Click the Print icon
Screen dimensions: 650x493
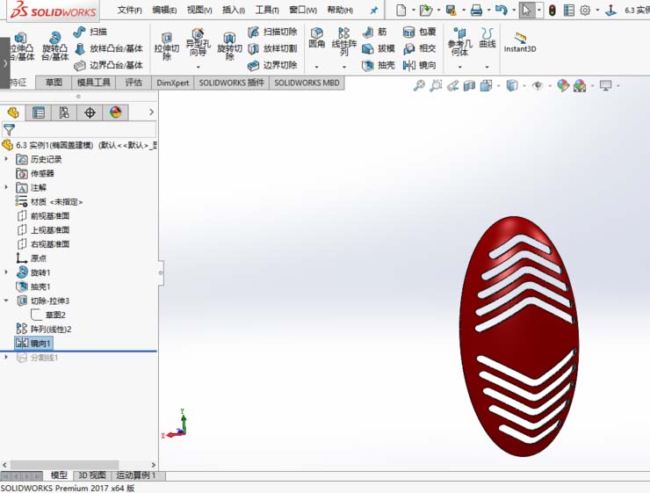click(x=476, y=10)
